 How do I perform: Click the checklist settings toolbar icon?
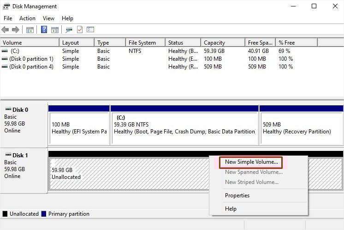90,29
